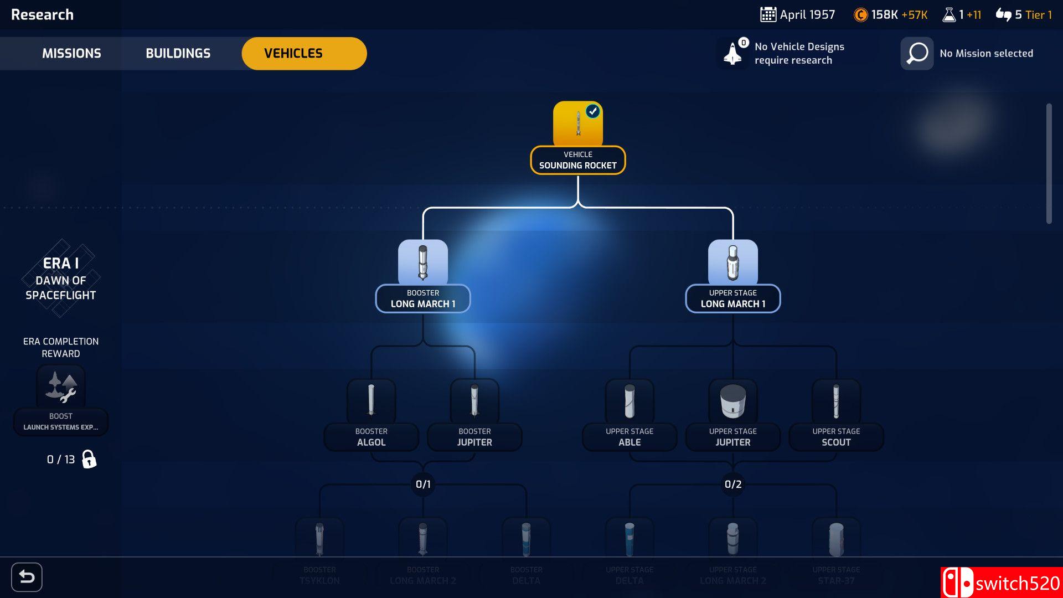Click the Booster Jupiter rocket icon
Viewport: 1063px width, 598px height.
[474, 400]
